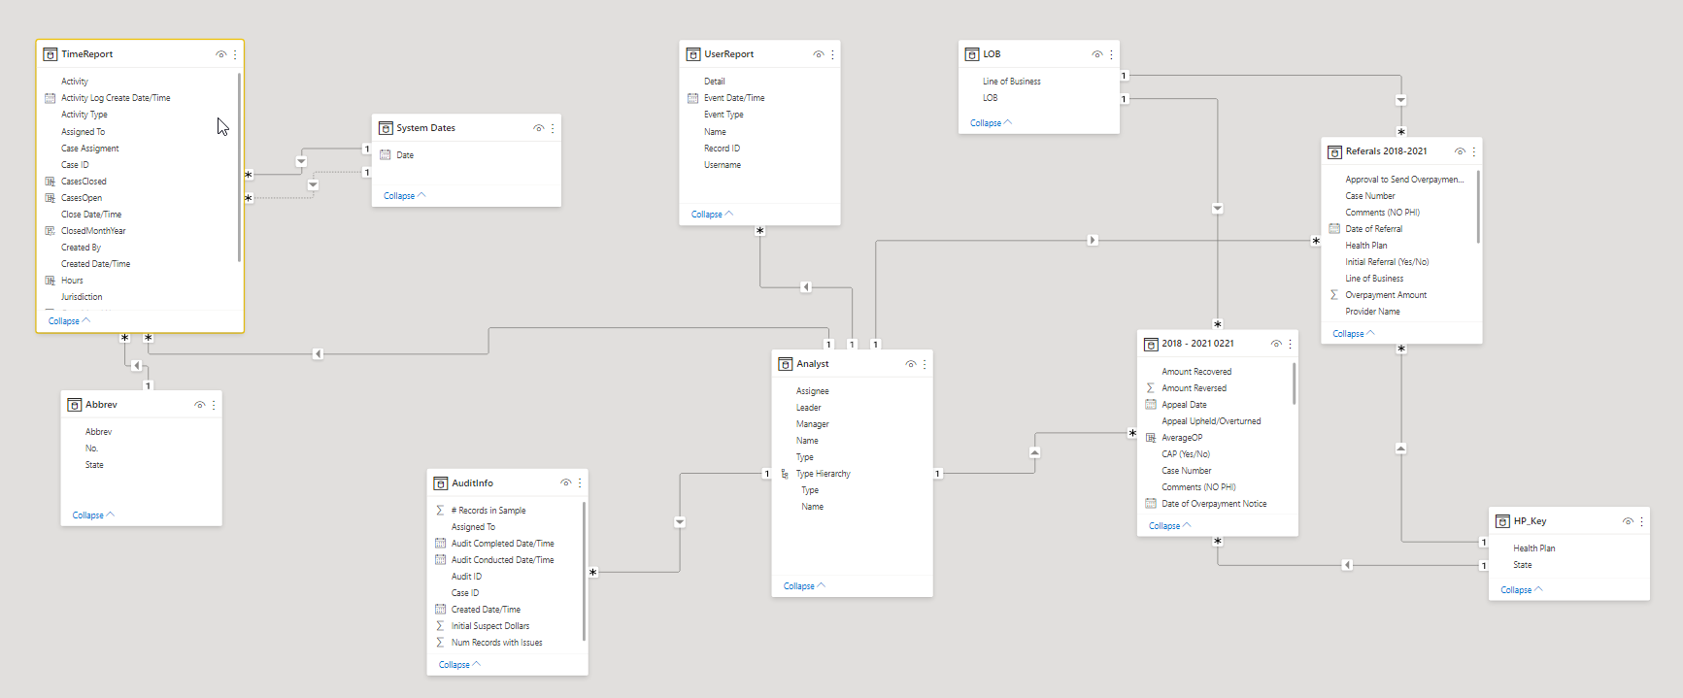This screenshot has height=698, width=1683.
Task: Toggle visibility of AuditInfo table
Action: click(565, 483)
